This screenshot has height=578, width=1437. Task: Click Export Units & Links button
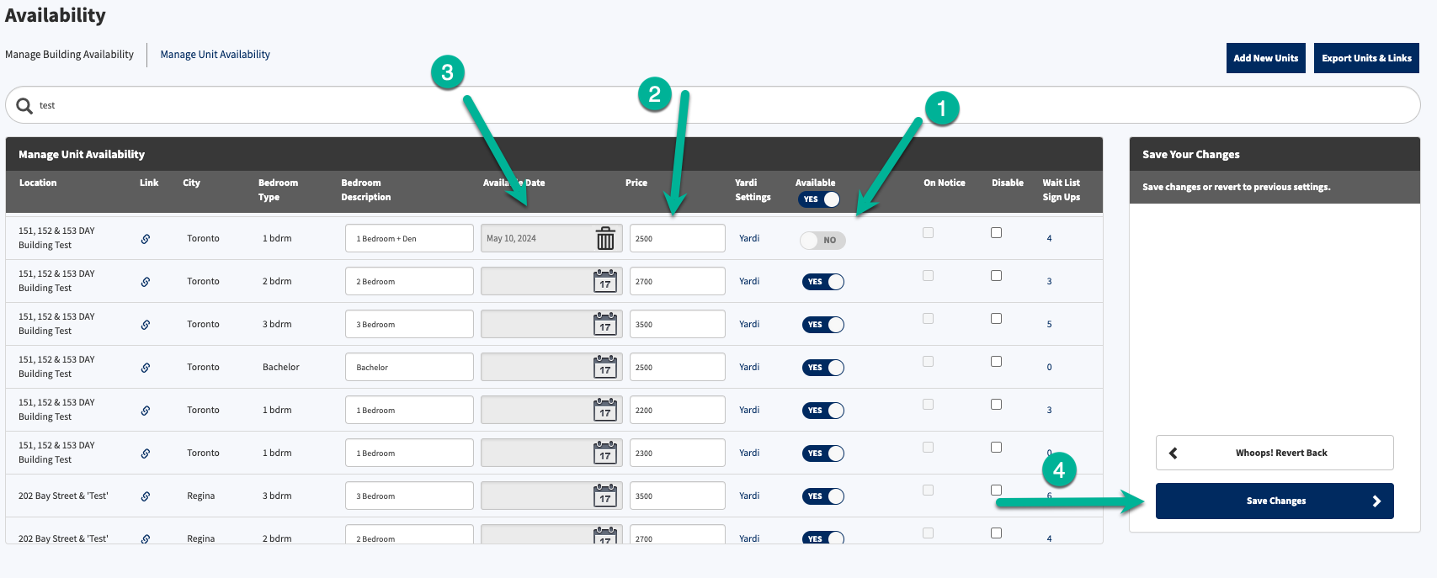pyautogui.click(x=1366, y=58)
